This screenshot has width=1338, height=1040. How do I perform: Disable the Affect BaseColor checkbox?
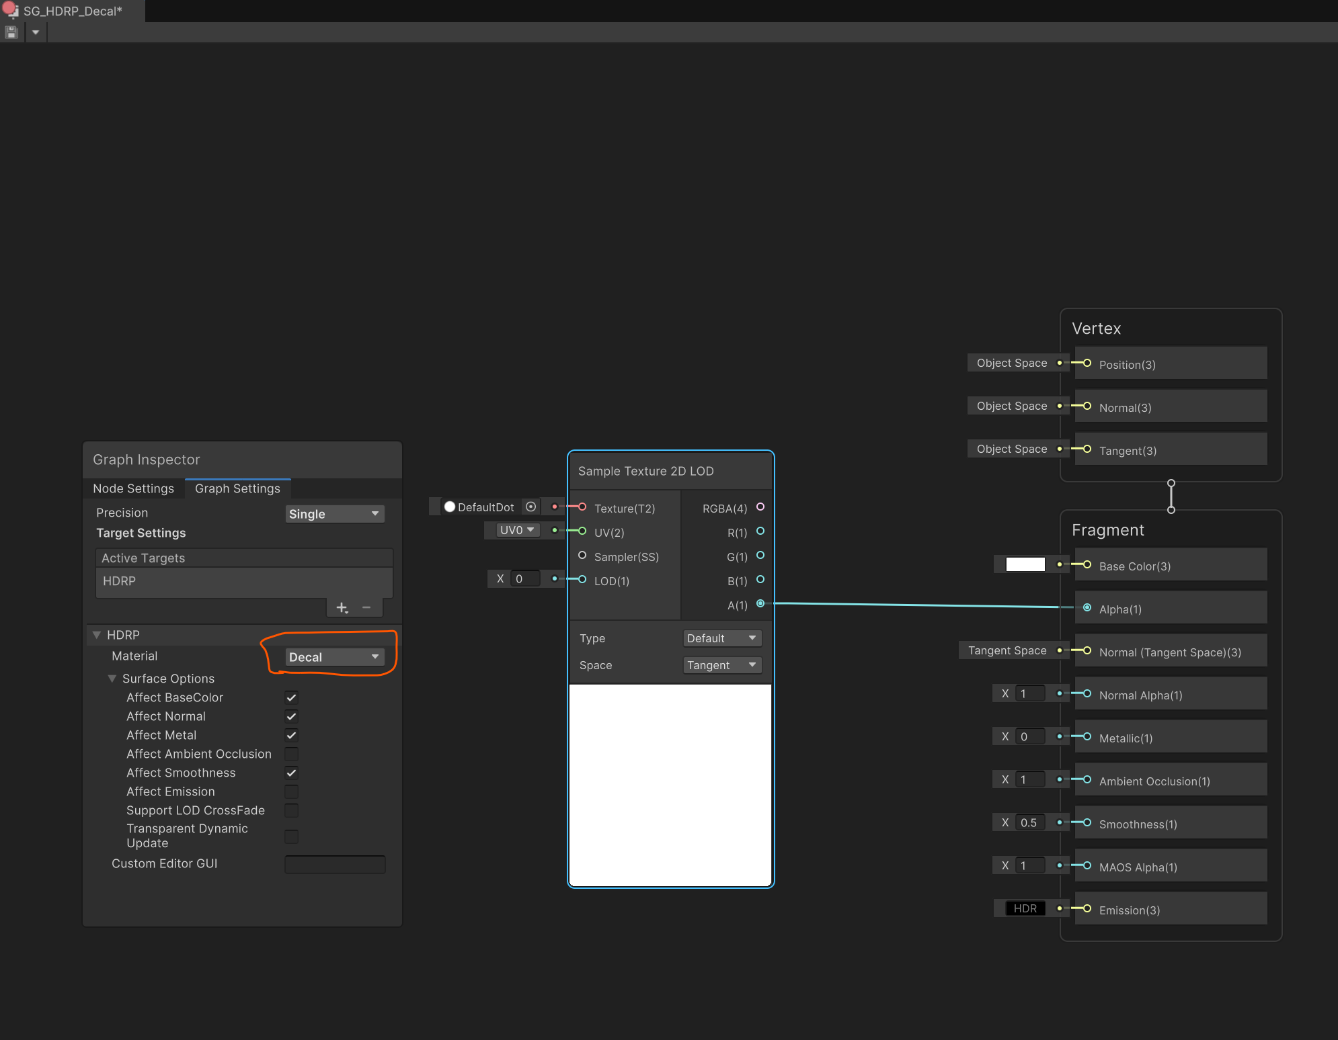291,697
